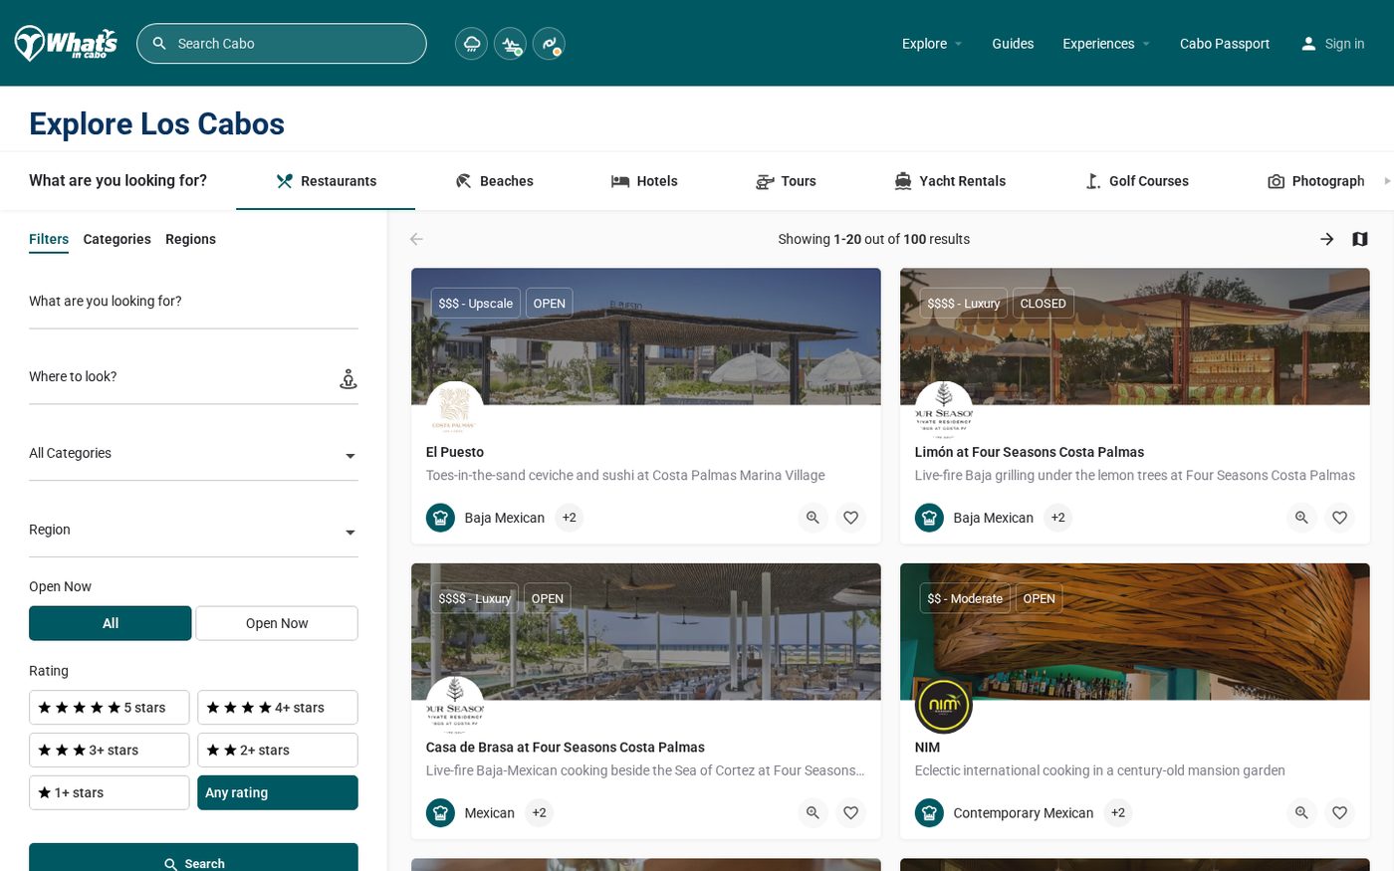Image resolution: width=1394 pixels, height=871 pixels.
Task: Open the hurricane tracker icon
Action: click(549, 44)
